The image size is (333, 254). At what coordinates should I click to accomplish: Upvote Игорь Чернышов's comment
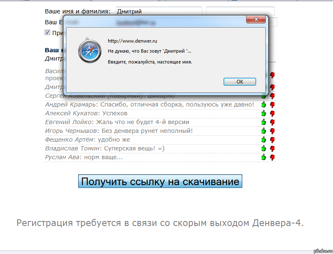click(x=264, y=131)
